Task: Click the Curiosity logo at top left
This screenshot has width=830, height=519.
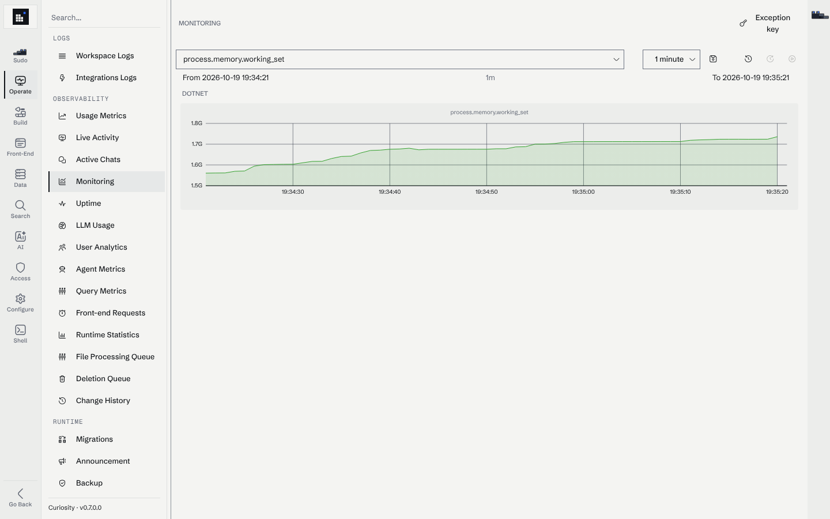Action: pos(20,17)
